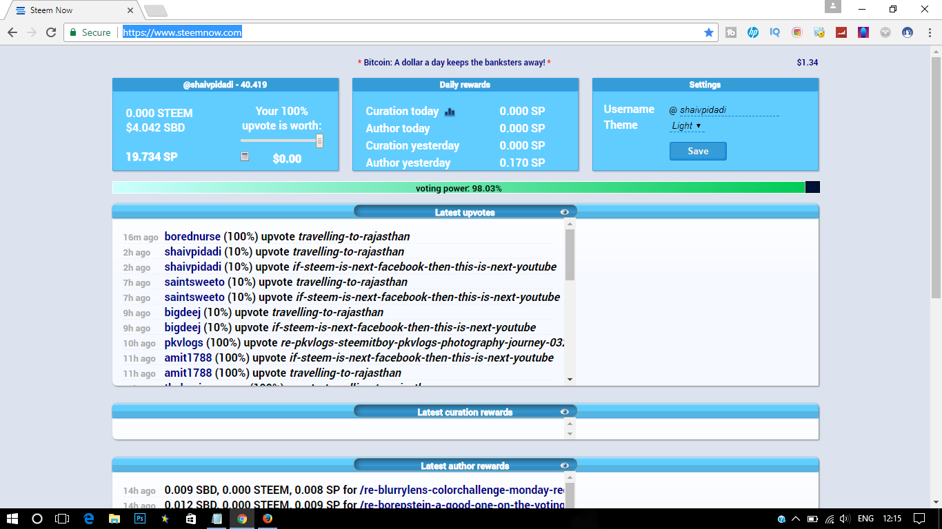This screenshot has width=942, height=529.
Task: Open the HP extension icon
Action: tap(753, 32)
